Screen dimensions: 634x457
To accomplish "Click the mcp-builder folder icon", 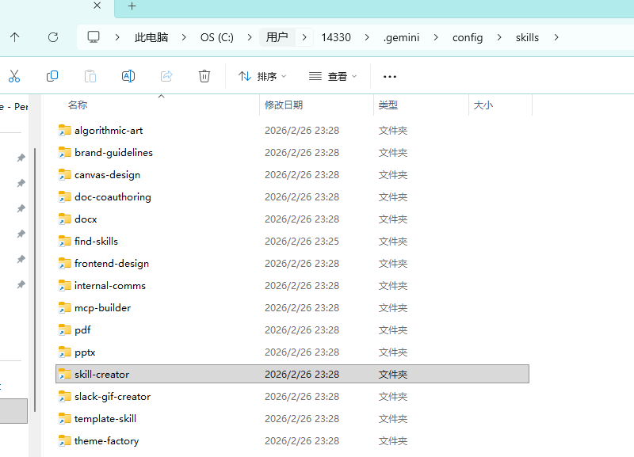I will coord(65,308).
